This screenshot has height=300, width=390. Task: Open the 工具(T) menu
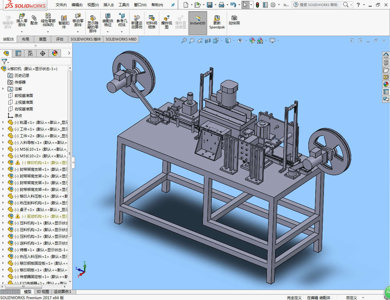pyautogui.click(x=124, y=5)
